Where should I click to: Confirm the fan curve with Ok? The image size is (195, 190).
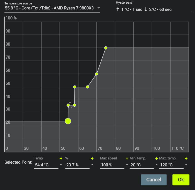(x=181, y=180)
